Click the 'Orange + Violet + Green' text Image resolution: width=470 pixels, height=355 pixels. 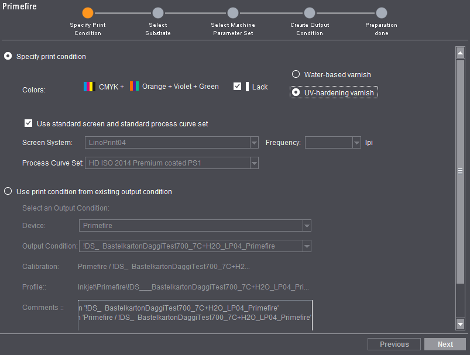[180, 87]
